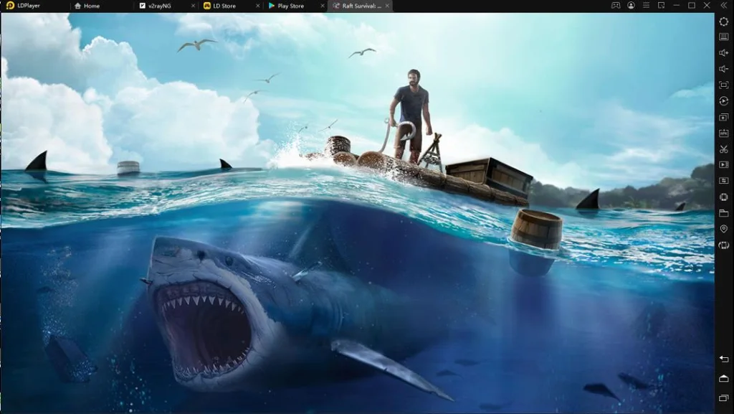Click the LDPlayer logo
This screenshot has width=734, height=414.
point(10,6)
